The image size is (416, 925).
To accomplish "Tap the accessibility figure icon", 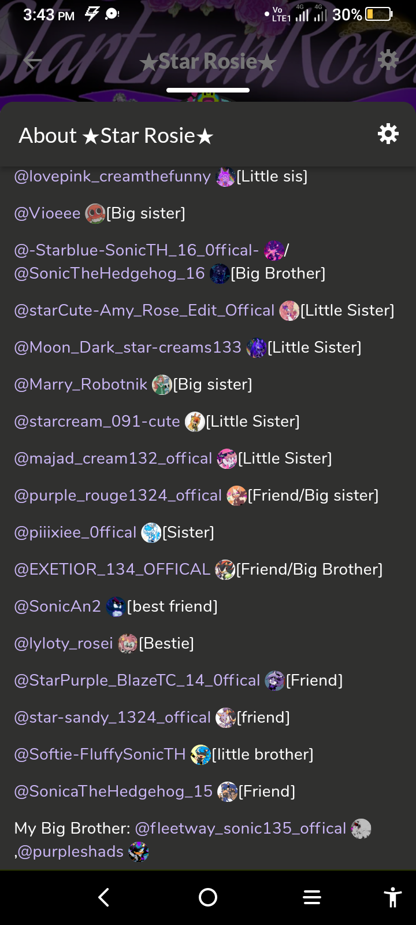I will click(393, 897).
